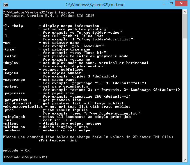Open the cmd.exe system menu icon
Screen dimensions: 190x165
pyautogui.click(x=5, y=4)
